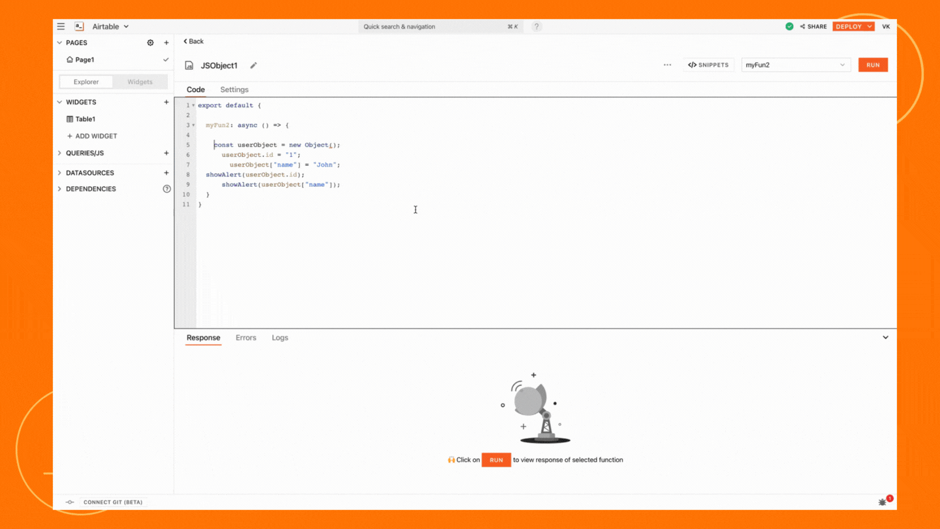Expand the Queries/JS section
Viewport: 940px width, 529px height.
click(60, 153)
